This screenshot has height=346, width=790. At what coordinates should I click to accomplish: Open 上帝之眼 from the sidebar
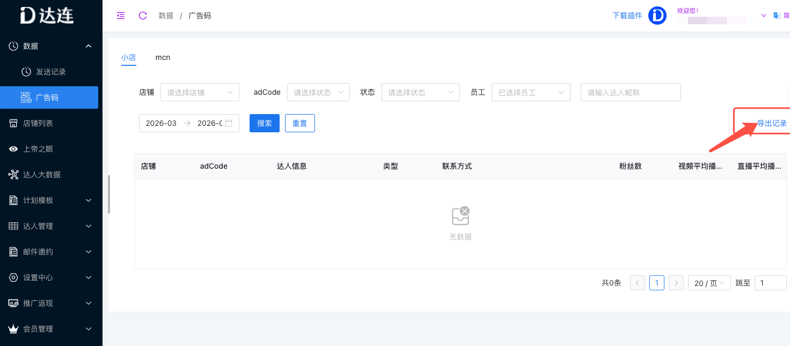pos(38,149)
